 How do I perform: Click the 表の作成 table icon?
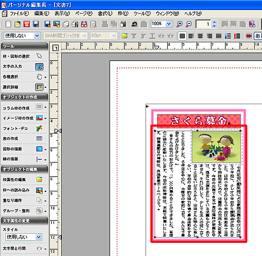point(39,139)
